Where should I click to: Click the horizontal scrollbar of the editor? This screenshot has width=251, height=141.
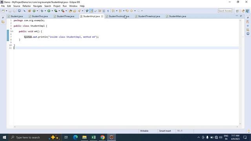126,127
